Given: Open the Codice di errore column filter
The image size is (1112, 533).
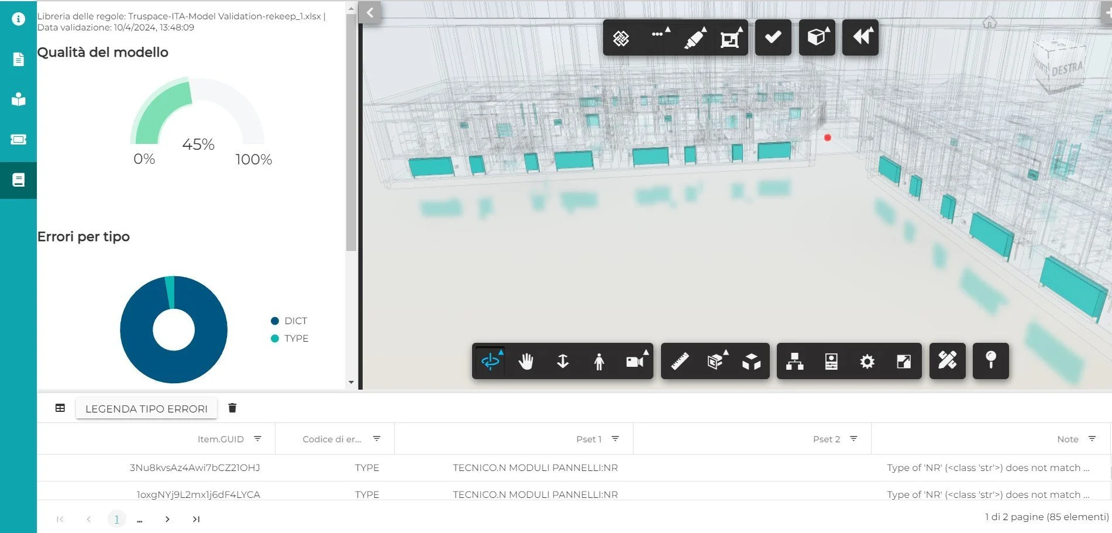Looking at the screenshot, I should 377,438.
